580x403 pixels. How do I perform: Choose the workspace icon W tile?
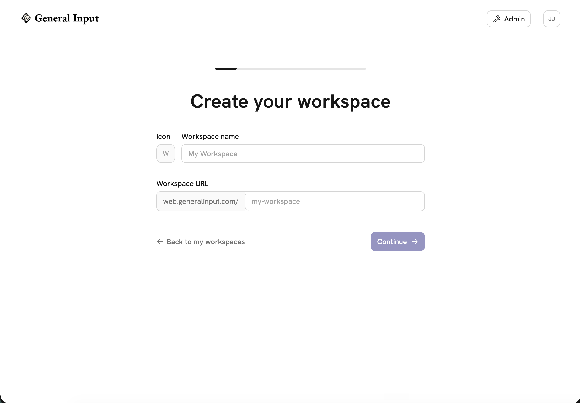tap(166, 154)
